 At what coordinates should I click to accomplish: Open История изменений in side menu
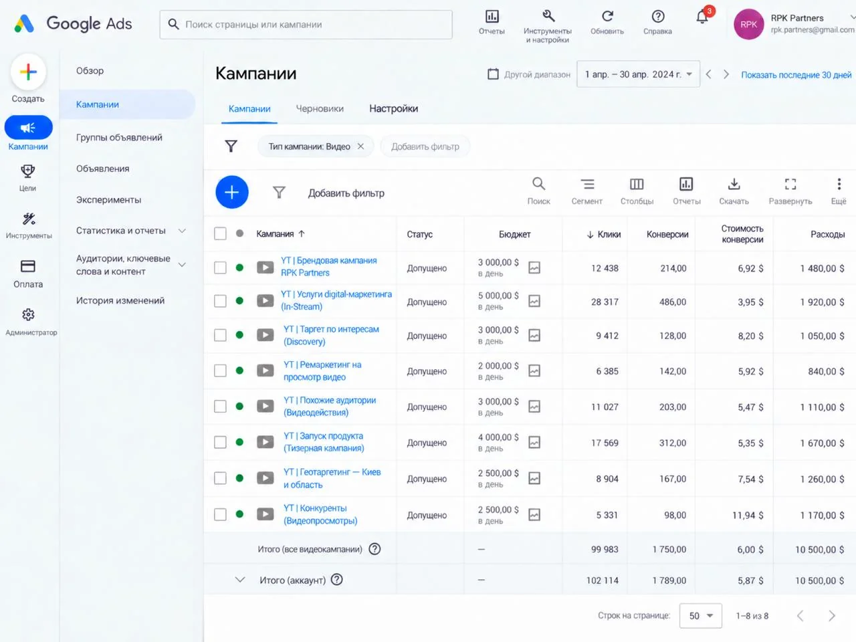(120, 301)
